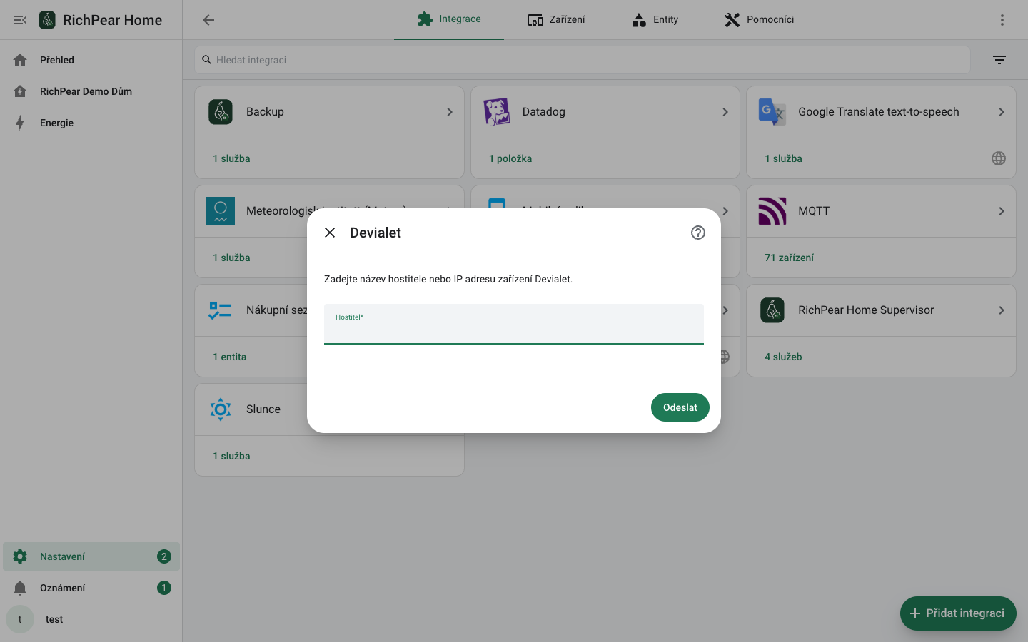The image size is (1028, 642).
Task: Open the three-dot overflow menu
Action: tap(1002, 20)
